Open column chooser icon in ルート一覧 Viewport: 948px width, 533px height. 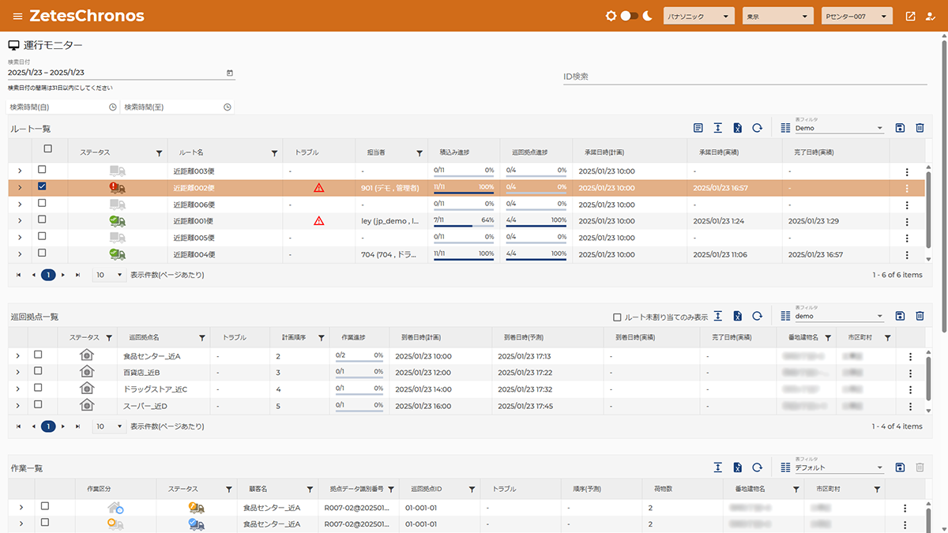click(x=785, y=128)
